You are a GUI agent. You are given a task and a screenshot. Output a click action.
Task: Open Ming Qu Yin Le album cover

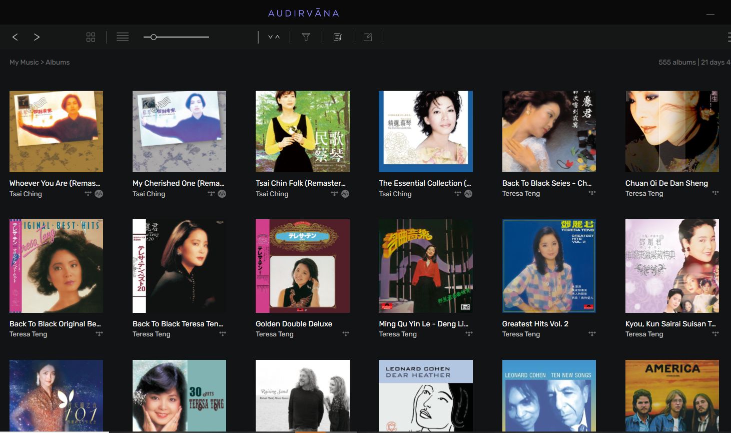point(426,266)
